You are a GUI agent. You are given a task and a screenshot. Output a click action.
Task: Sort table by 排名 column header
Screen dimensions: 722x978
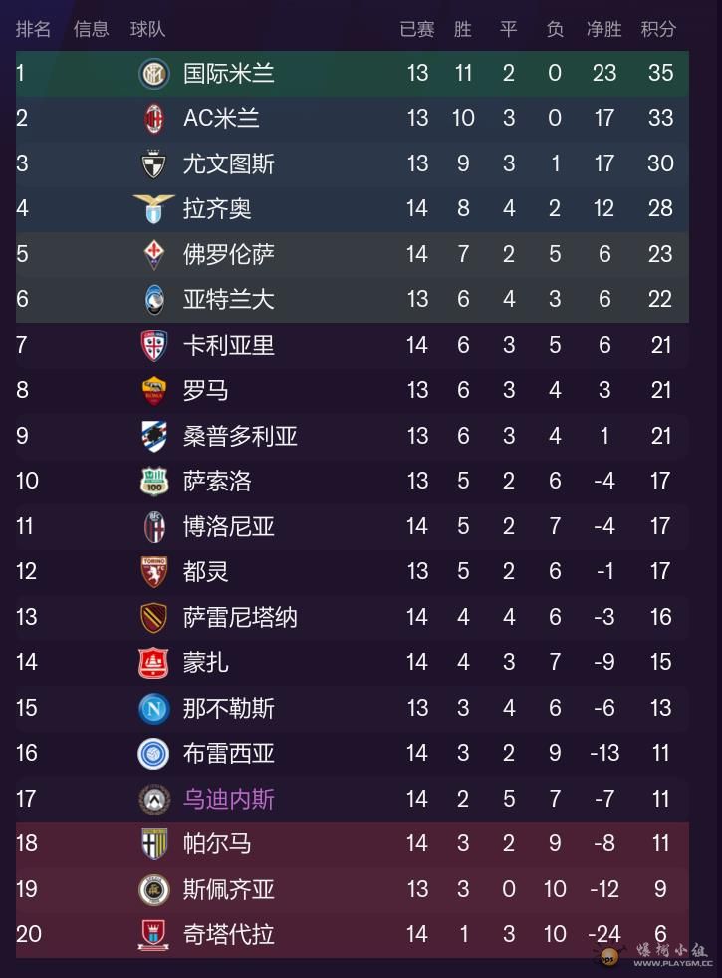coord(34,29)
